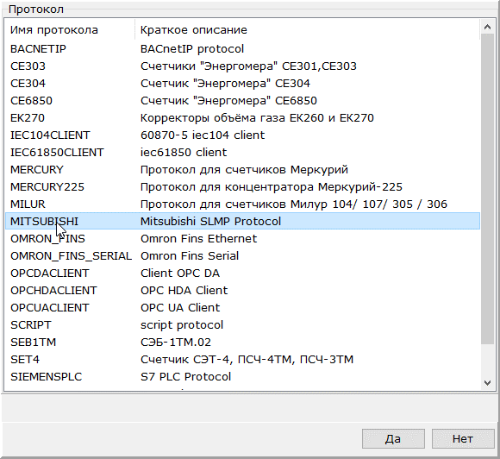
Task: Select the BACNETIP protocol row
Action: pos(242,49)
